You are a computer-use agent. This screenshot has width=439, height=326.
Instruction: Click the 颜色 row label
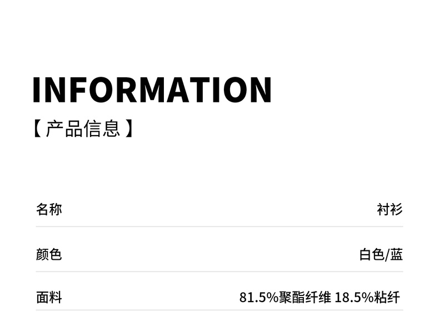pyautogui.click(x=49, y=255)
